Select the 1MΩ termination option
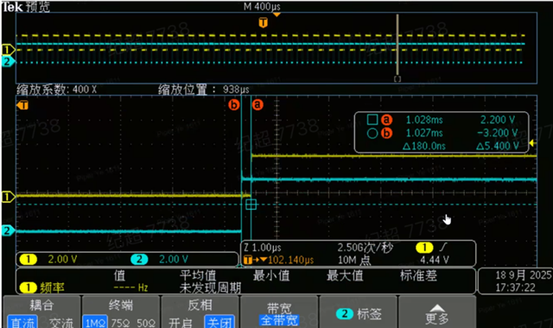Viewport: 553px width, 328px height. click(x=95, y=322)
